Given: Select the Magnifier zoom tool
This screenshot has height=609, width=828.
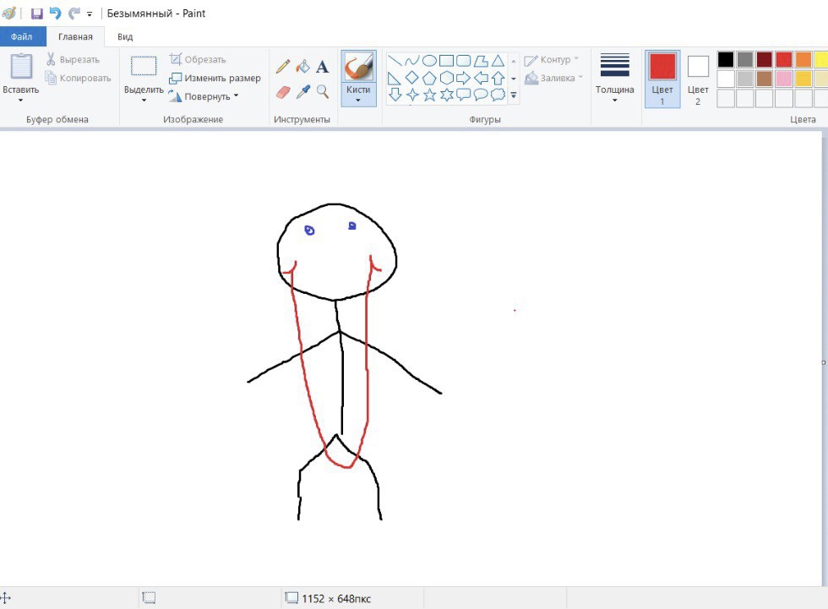Looking at the screenshot, I should 322,91.
